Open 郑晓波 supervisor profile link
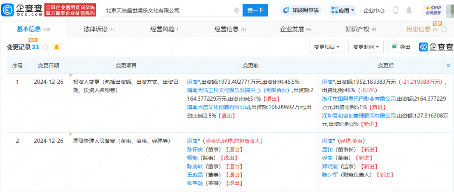The height and width of the screenshot is (192, 454). point(330,166)
